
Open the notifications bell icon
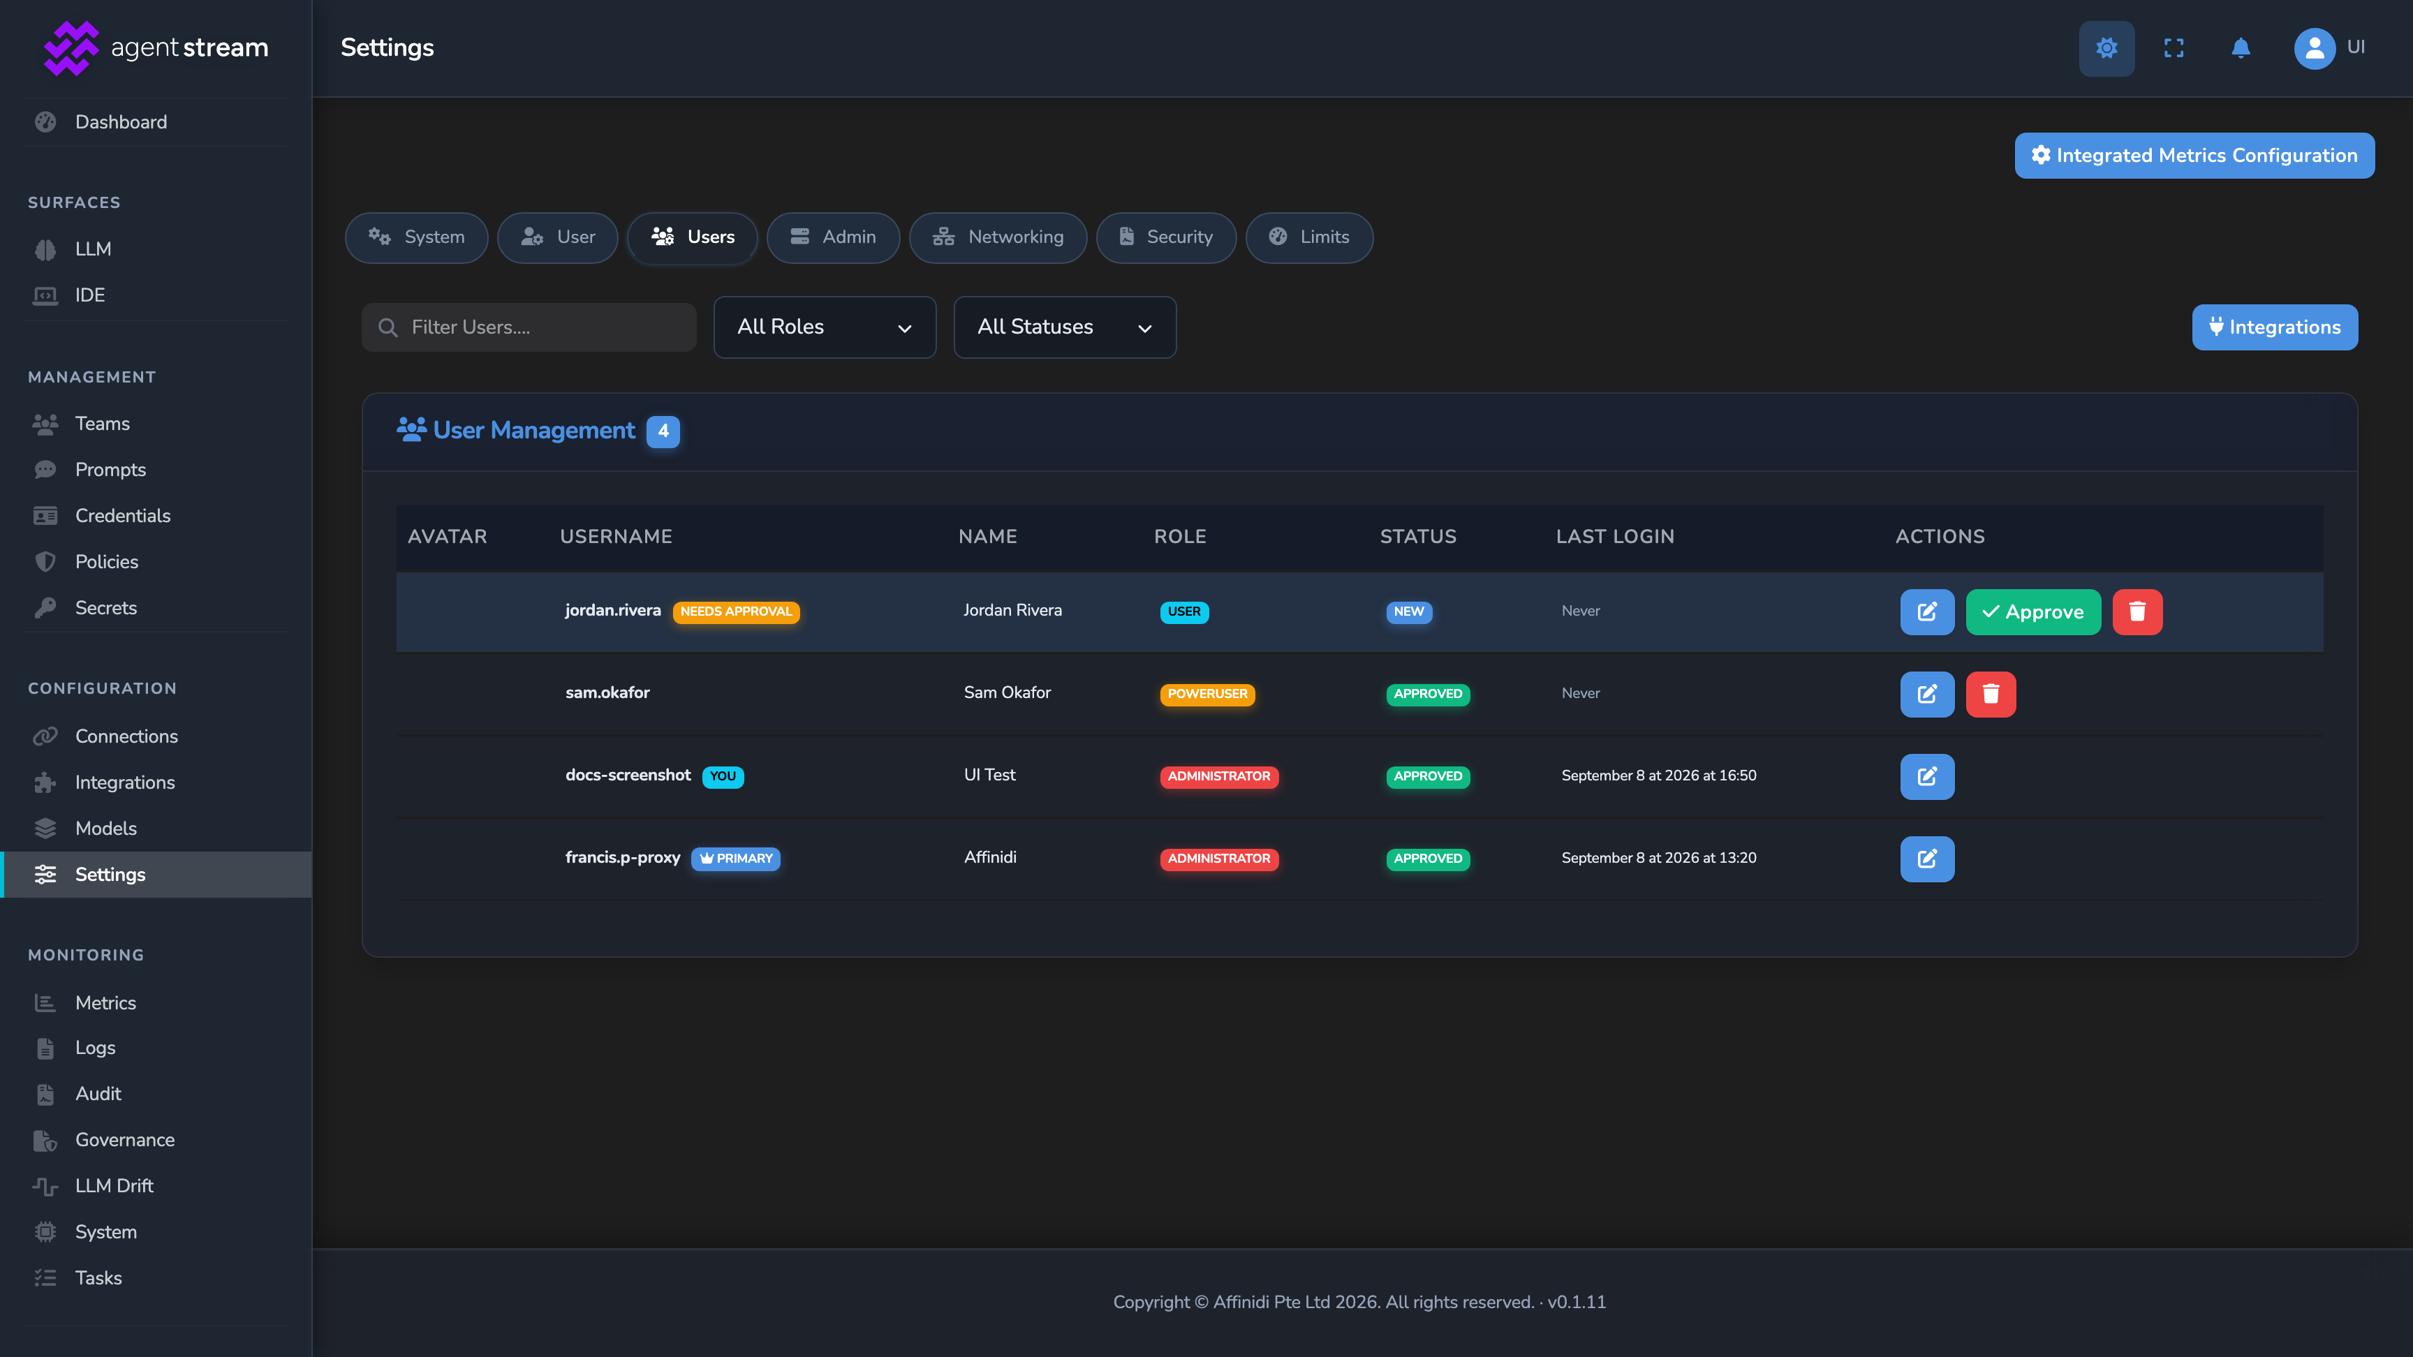click(2241, 47)
